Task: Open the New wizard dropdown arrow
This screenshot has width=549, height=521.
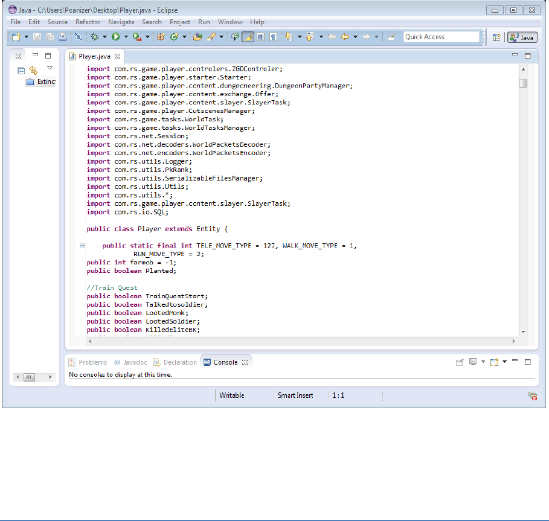Action: pyautogui.click(x=27, y=37)
